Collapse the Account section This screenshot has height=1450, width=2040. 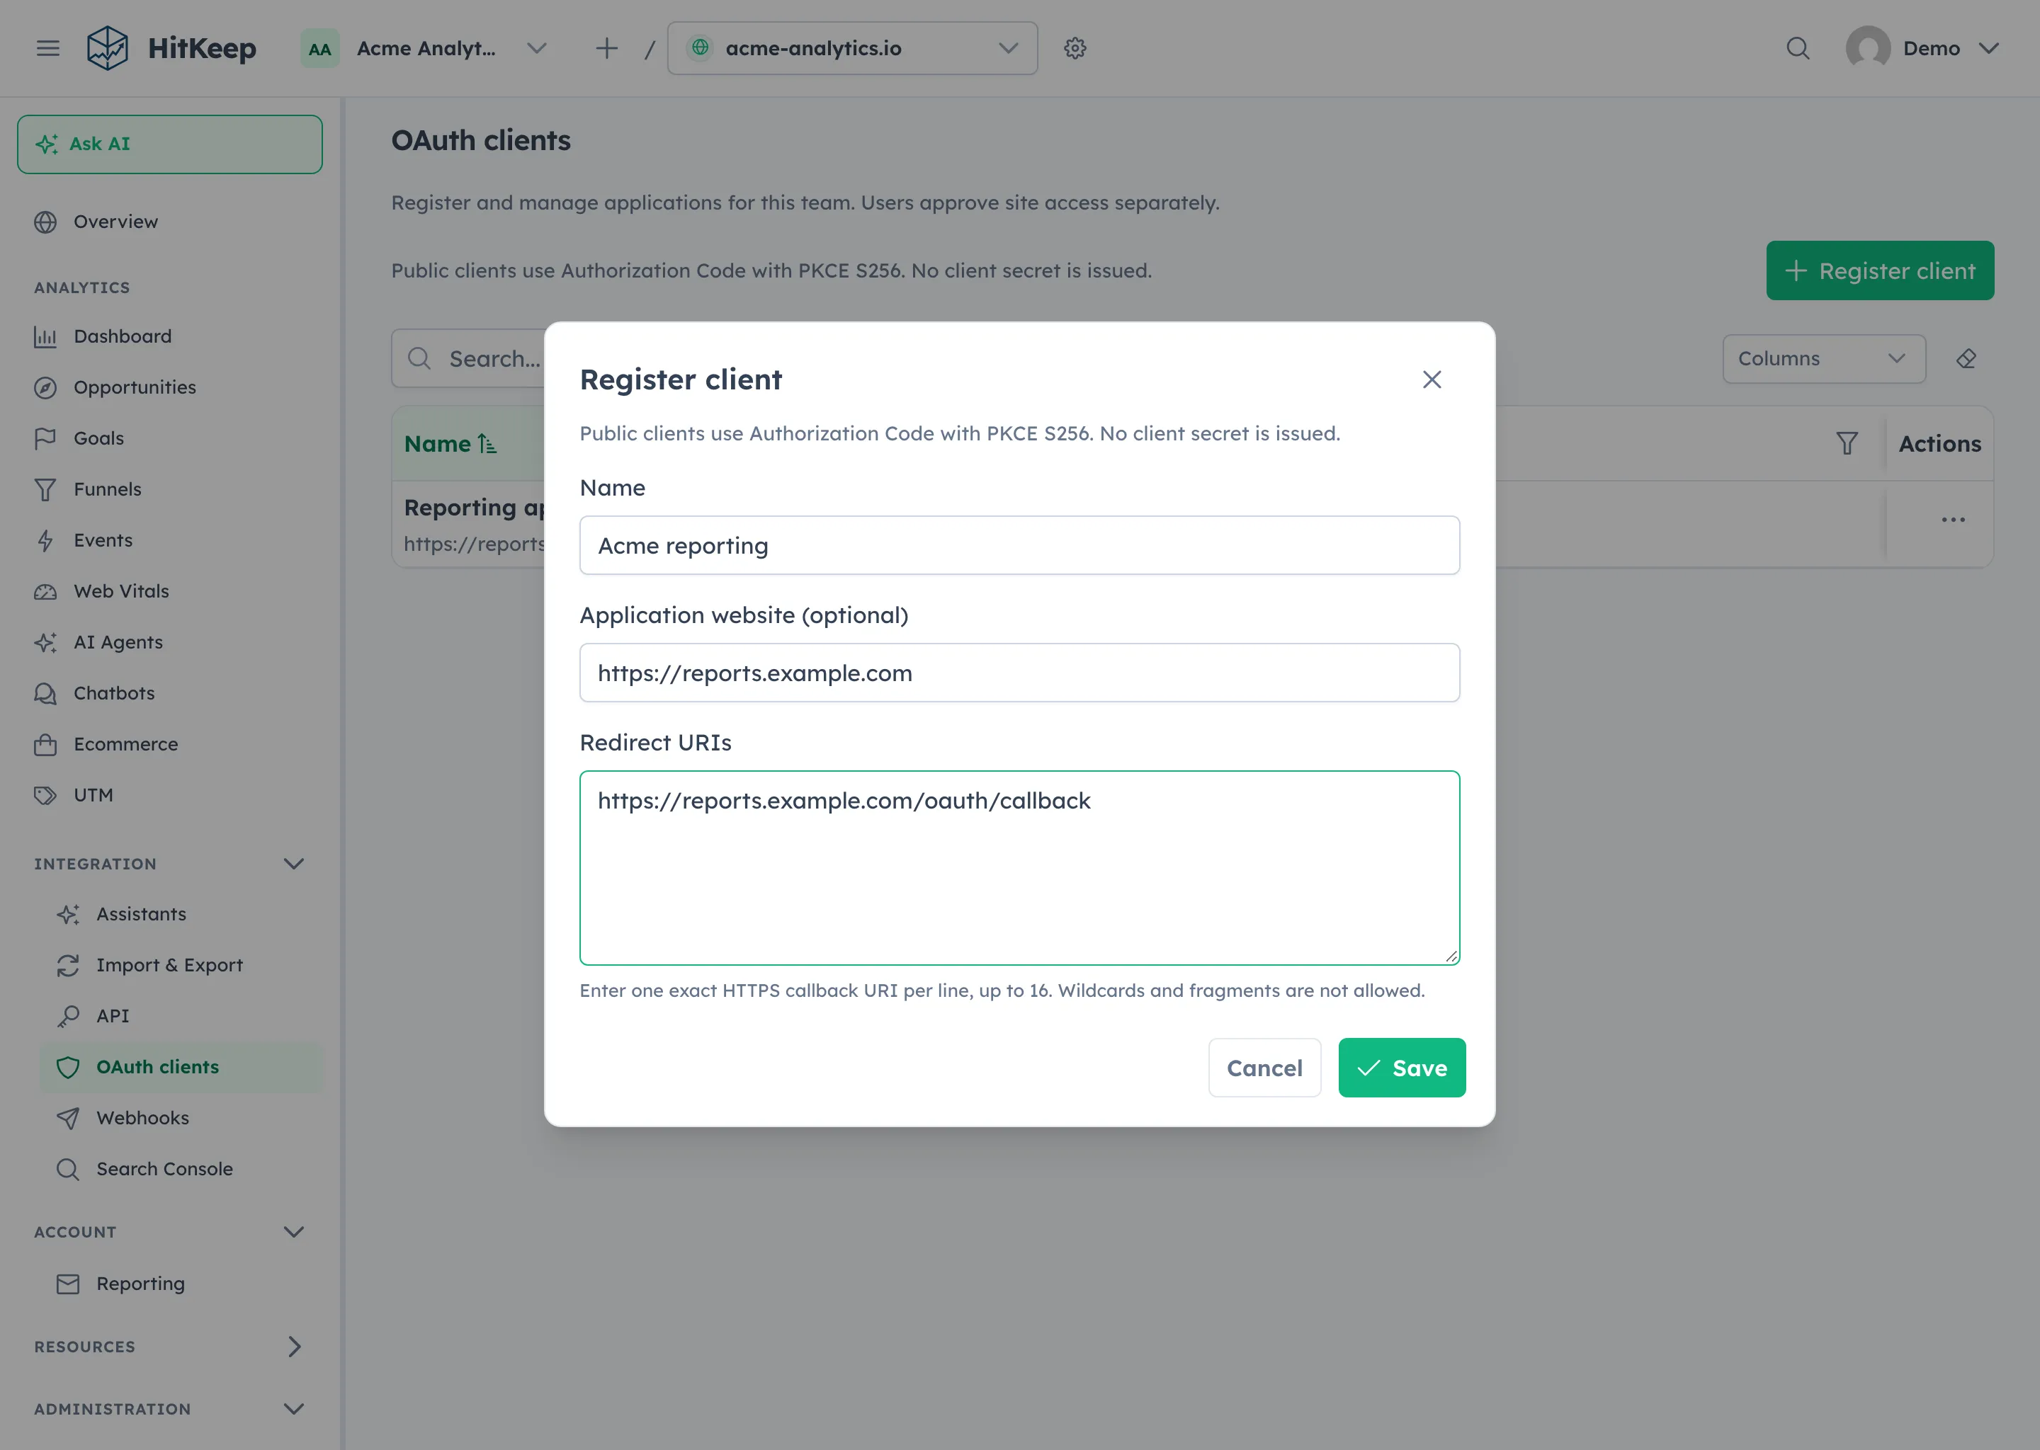pos(294,1232)
